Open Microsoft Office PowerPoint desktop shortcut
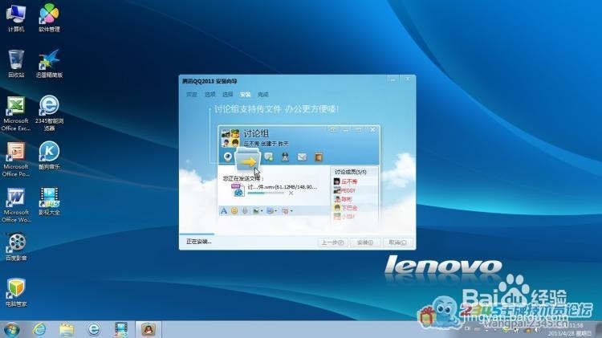Viewport: 602px width, 338px height. (16, 160)
